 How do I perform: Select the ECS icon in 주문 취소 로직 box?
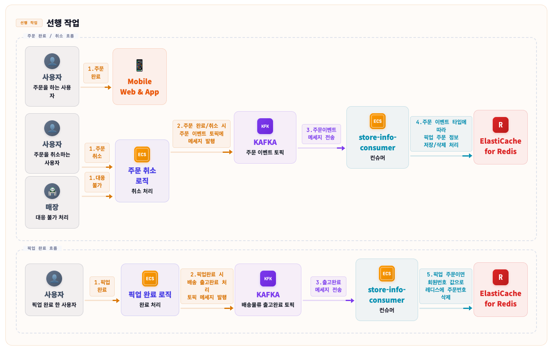pyautogui.click(x=142, y=154)
